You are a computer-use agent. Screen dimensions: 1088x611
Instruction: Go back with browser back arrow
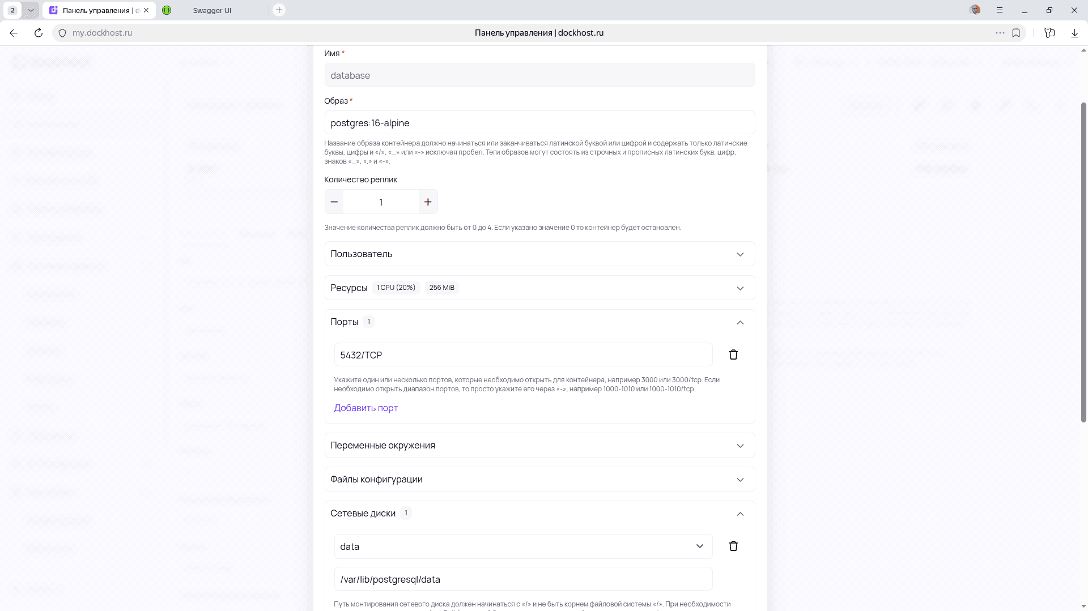pos(14,33)
